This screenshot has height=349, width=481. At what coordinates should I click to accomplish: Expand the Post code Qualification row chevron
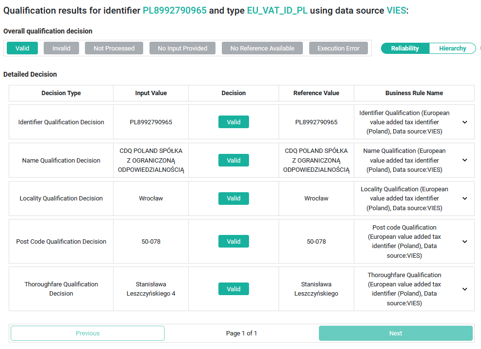465,242
